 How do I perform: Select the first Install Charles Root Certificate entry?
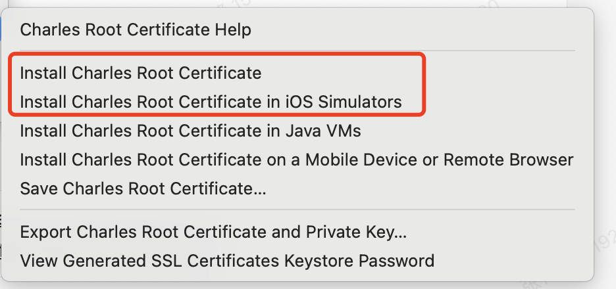click(141, 73)
